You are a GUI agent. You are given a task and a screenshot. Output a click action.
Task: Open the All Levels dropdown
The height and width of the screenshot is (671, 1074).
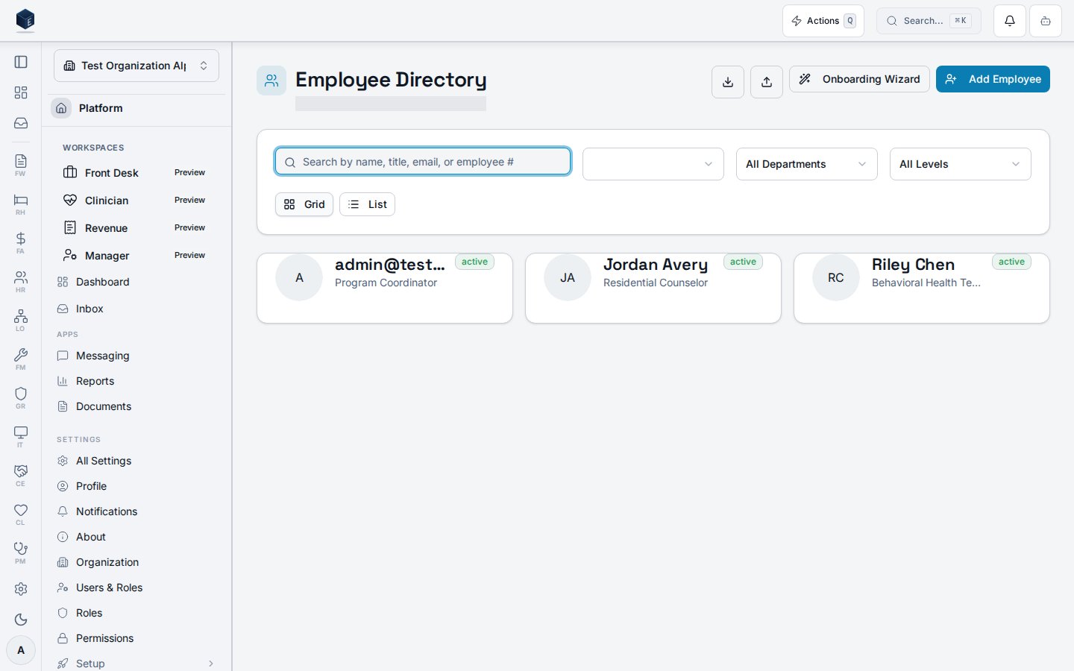tap(961, 164)
